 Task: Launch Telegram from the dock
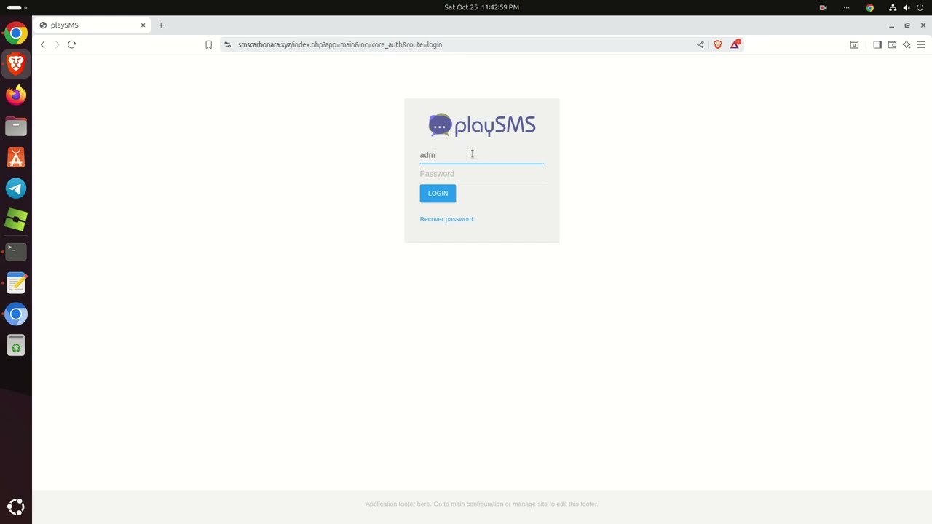(16, 188)
